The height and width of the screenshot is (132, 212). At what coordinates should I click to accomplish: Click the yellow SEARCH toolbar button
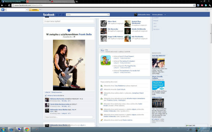pyautogui.click(x=34, y=10)
